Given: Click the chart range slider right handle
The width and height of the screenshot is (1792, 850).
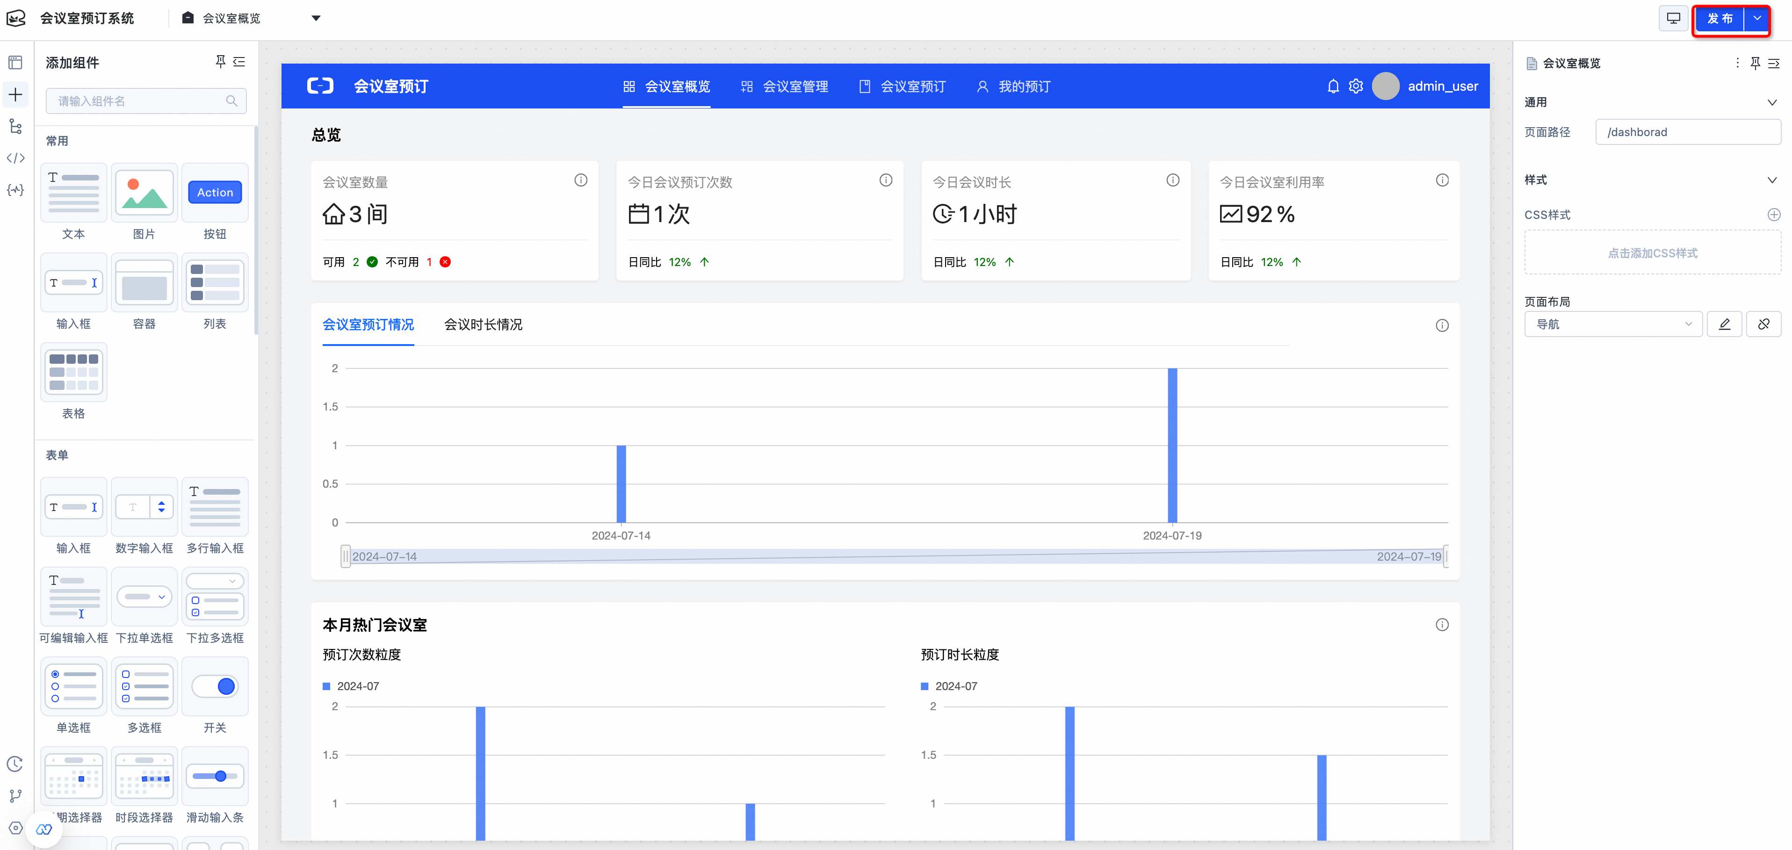Looking at the screenshot, I should point(1445,556).
